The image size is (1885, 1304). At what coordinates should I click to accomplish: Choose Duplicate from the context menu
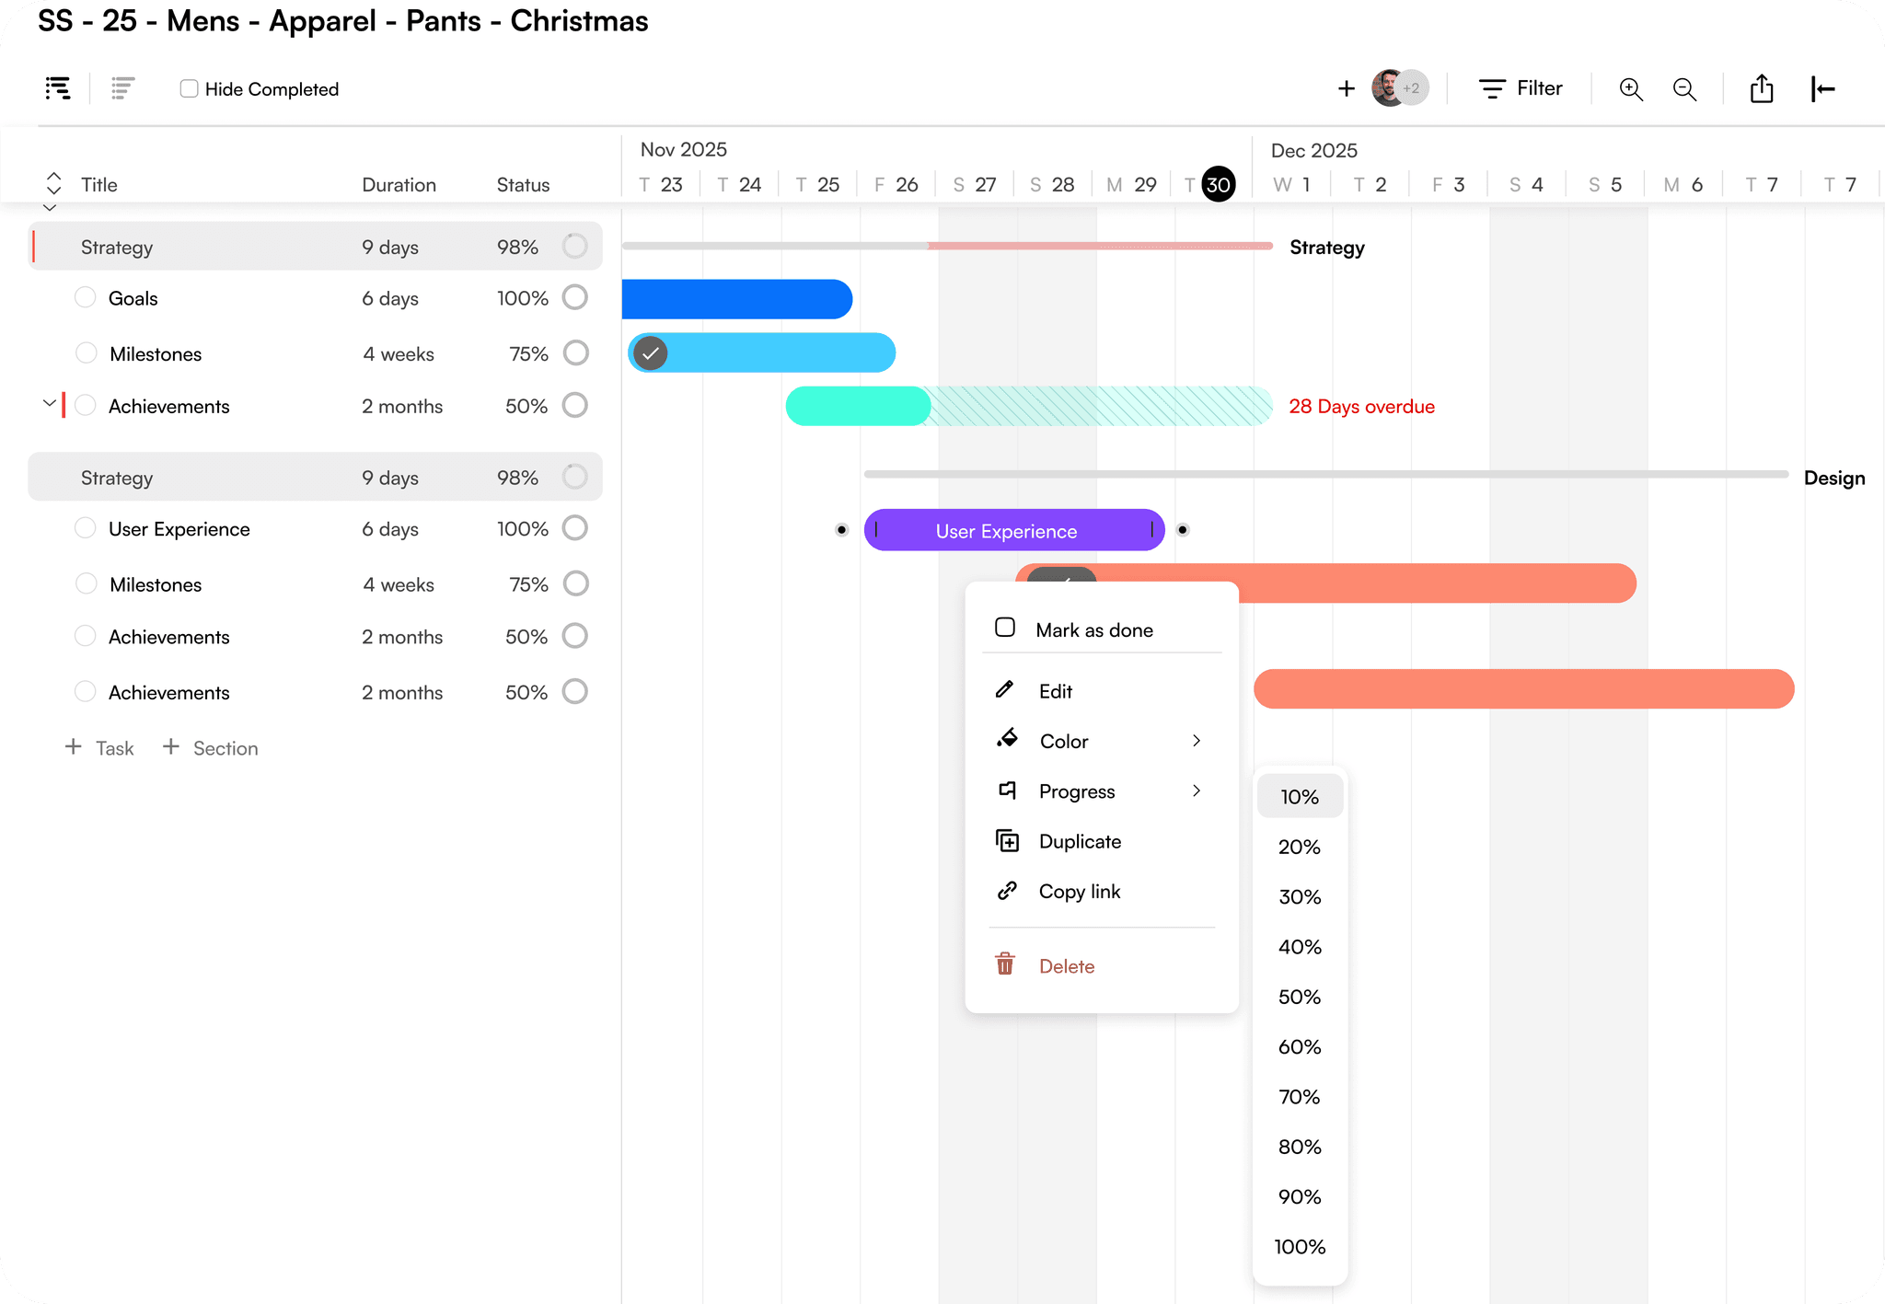click(1080, 841)
